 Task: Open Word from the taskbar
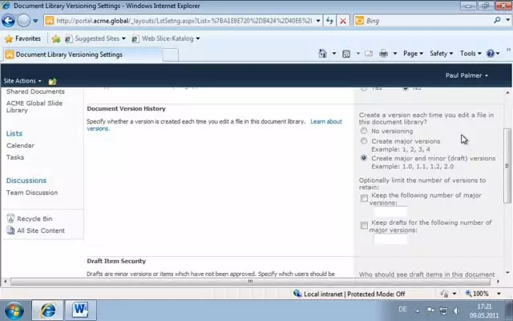pyautogui.click(x=80, y=311)
